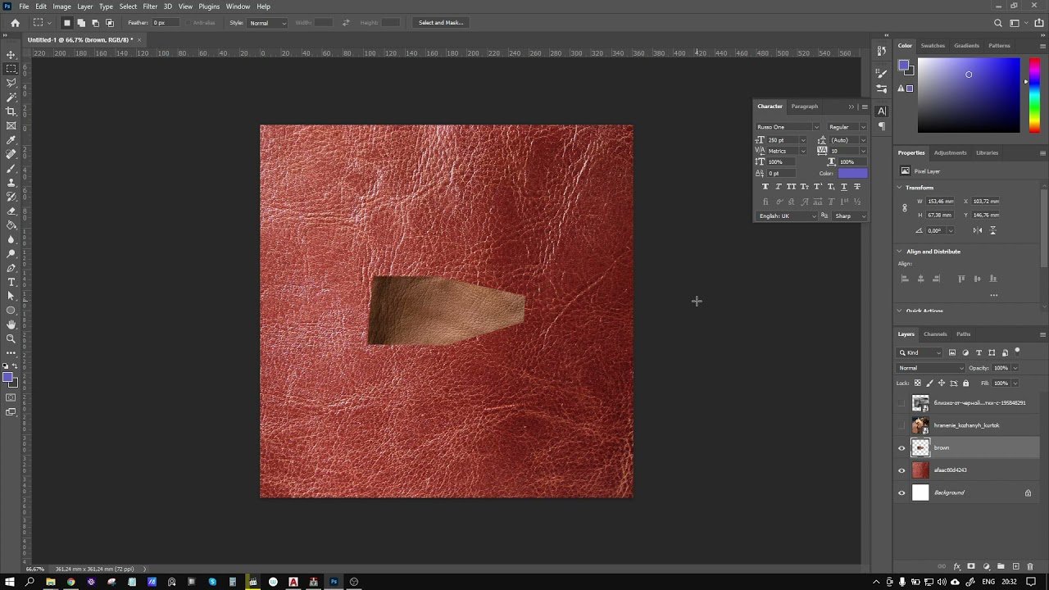
Task: Select the Move tool
Action: 11,55
